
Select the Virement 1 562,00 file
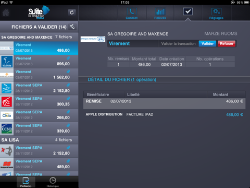click(x=39, y=75)
